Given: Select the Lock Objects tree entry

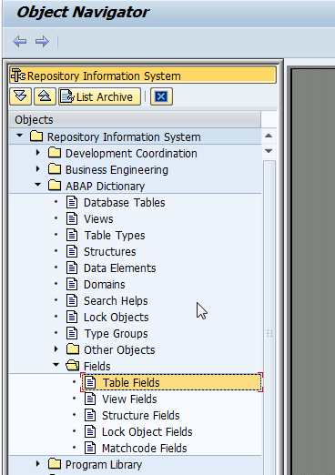Looking at the screenshot, I should click(117, 317).
